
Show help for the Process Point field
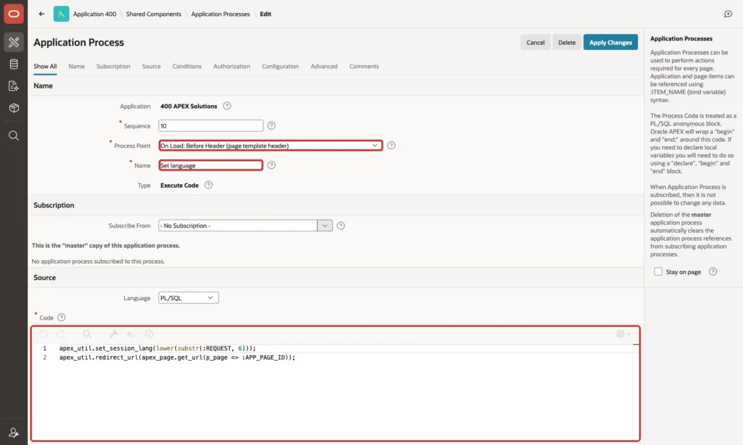point(391,146)
